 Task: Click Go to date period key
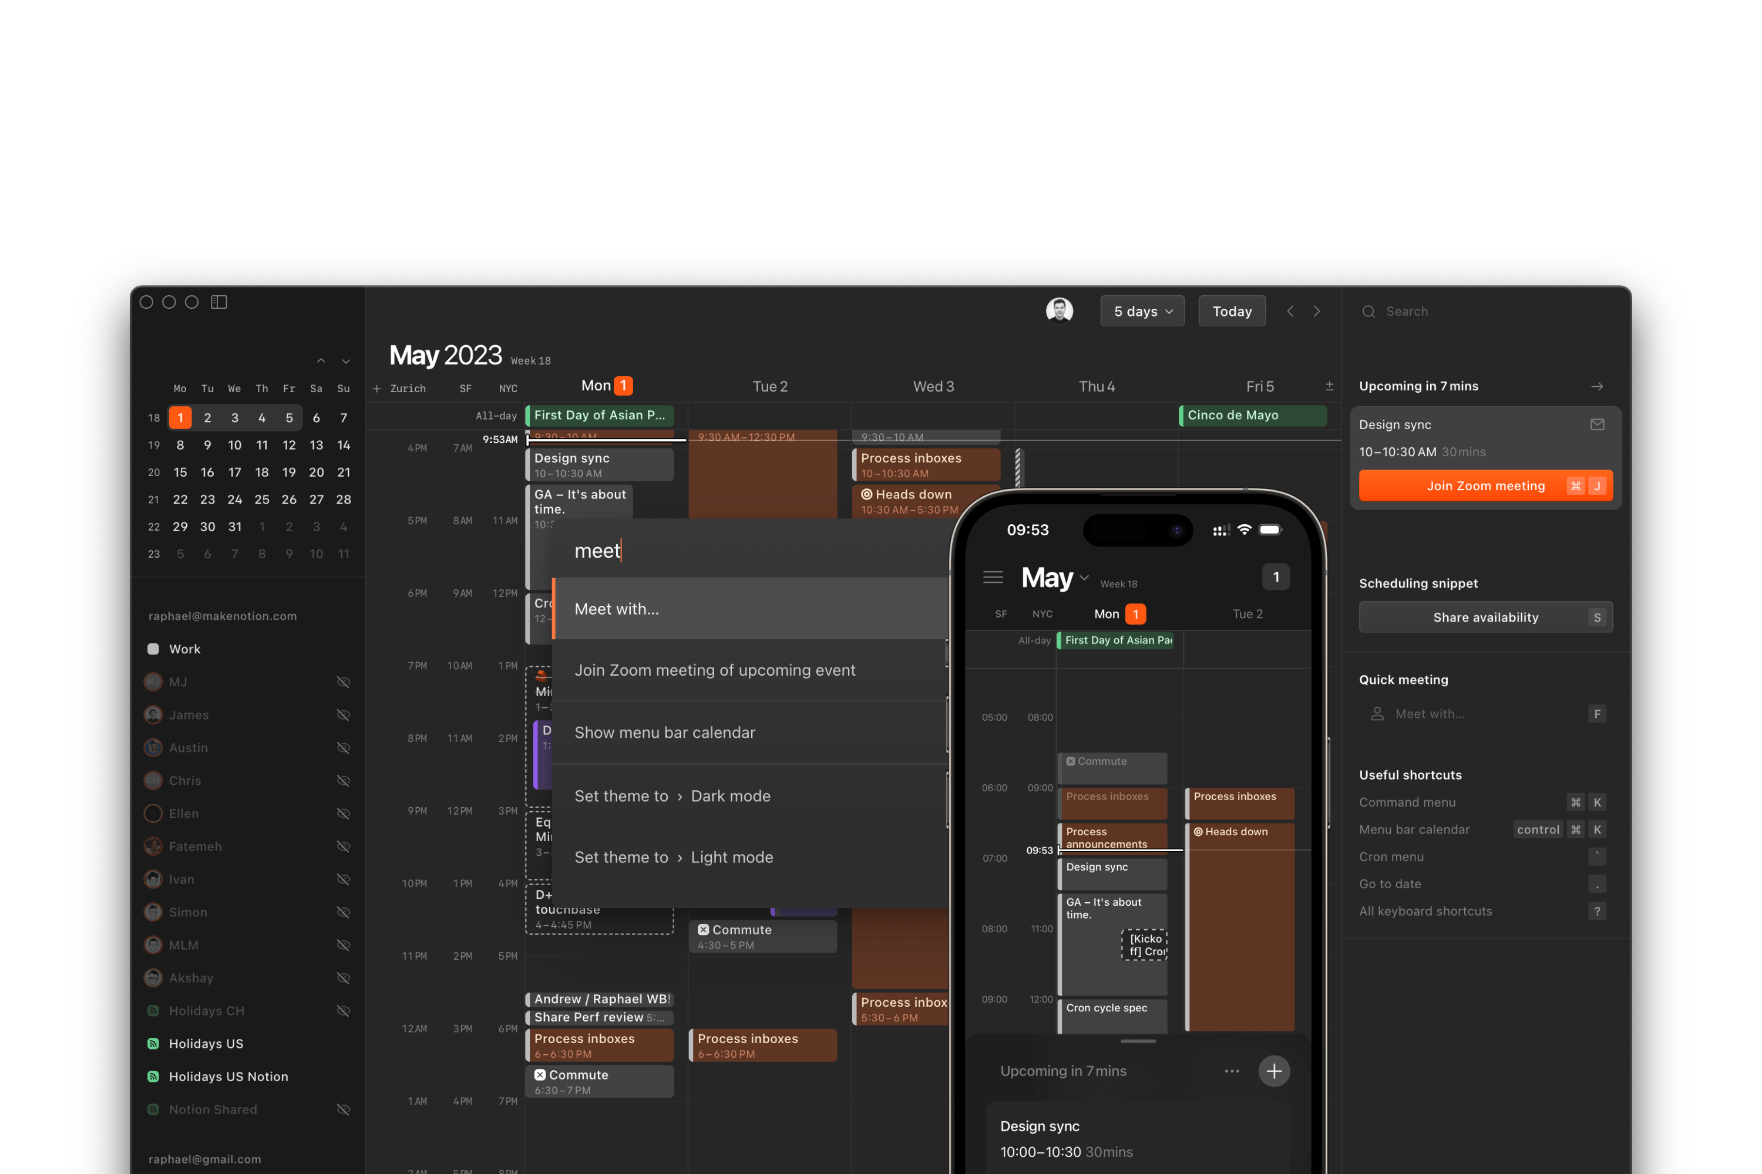click(1596, 884)
